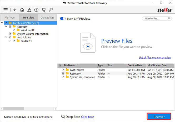Expand the Folder 11 tree node
Screen dimensions: 175x122
(x=10, y=41)
